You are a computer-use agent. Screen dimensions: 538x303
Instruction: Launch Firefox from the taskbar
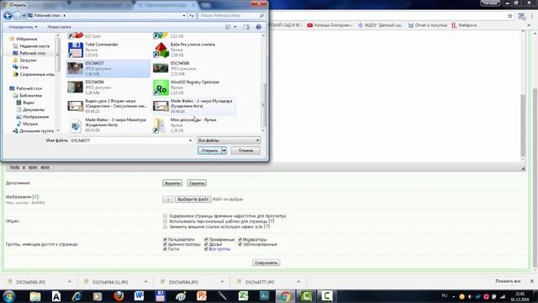coord(119,296)
